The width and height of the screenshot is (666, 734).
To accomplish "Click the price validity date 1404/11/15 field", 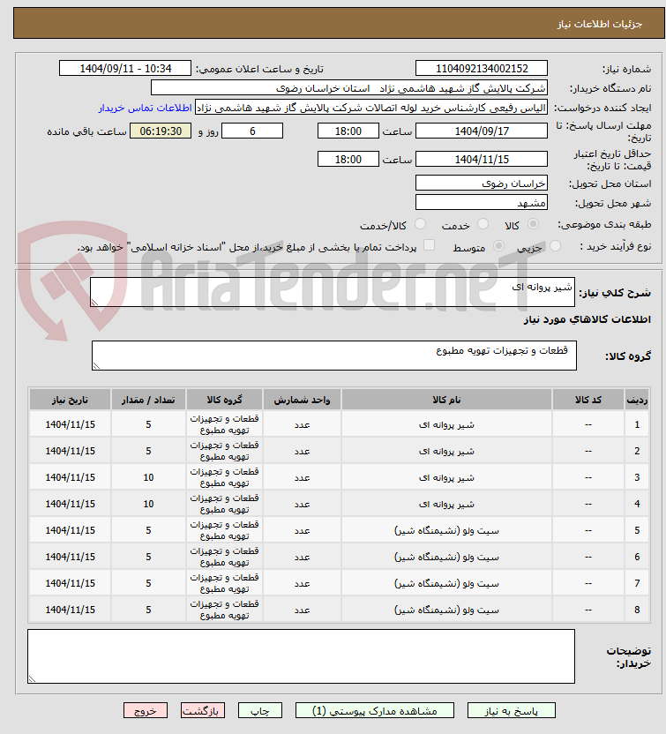I will (x=482, y=159).
